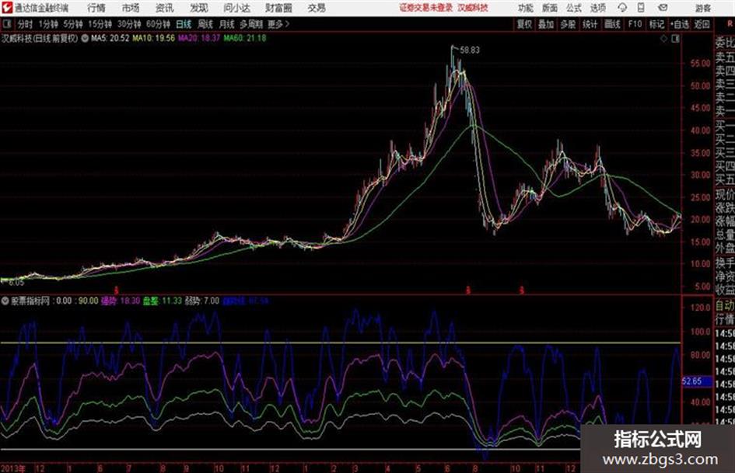Screen dimensions: 735x473
Task: Add stock via 自选 button
Action: 680,24
